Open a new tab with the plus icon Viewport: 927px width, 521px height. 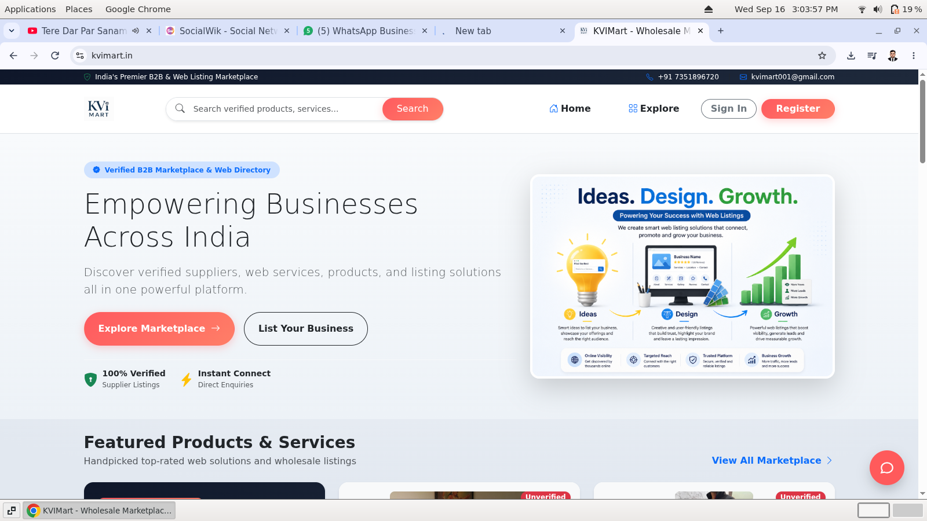click(x=721, y=31)
